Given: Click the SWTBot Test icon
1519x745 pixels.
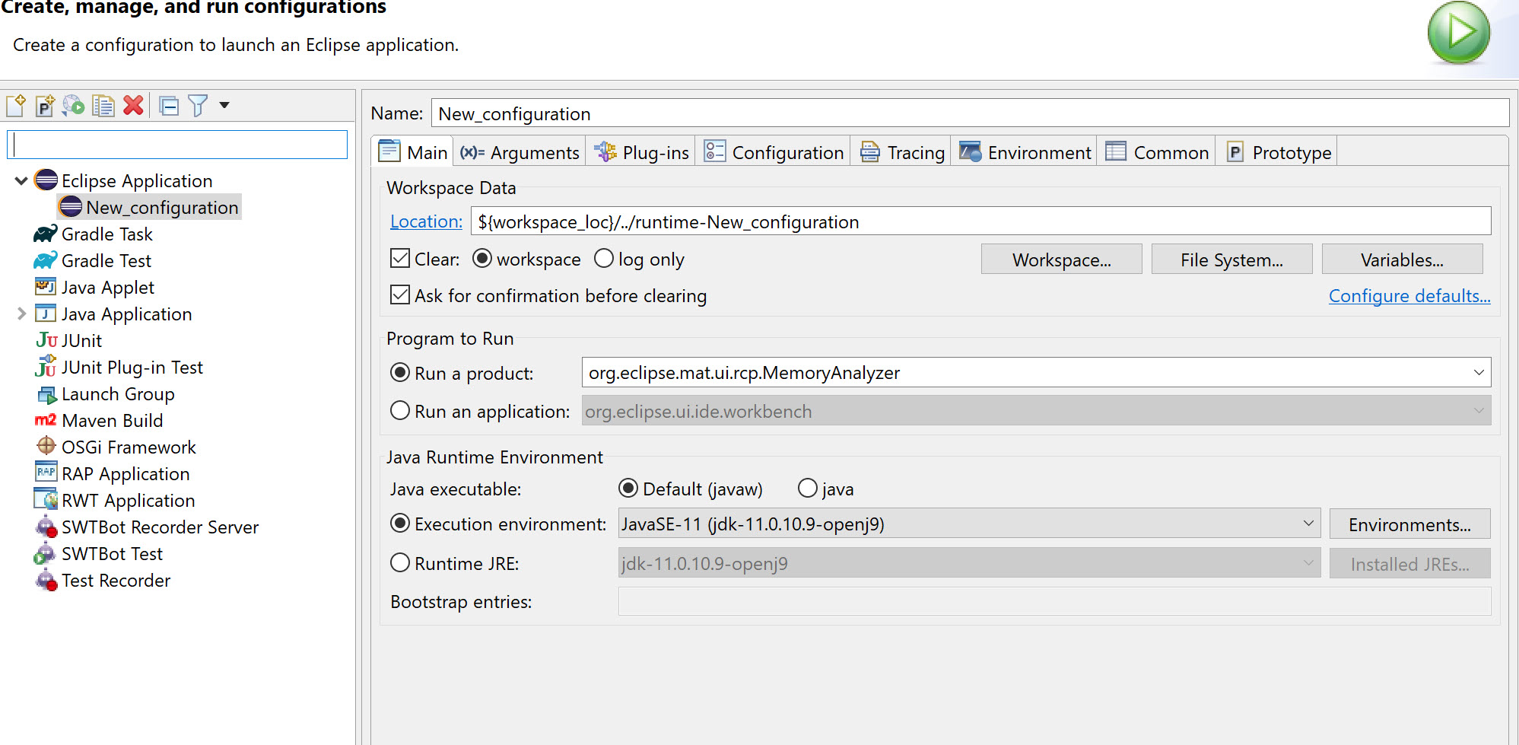Looking at the screenshot, I should pyautogui.click(x=46, y=553).
